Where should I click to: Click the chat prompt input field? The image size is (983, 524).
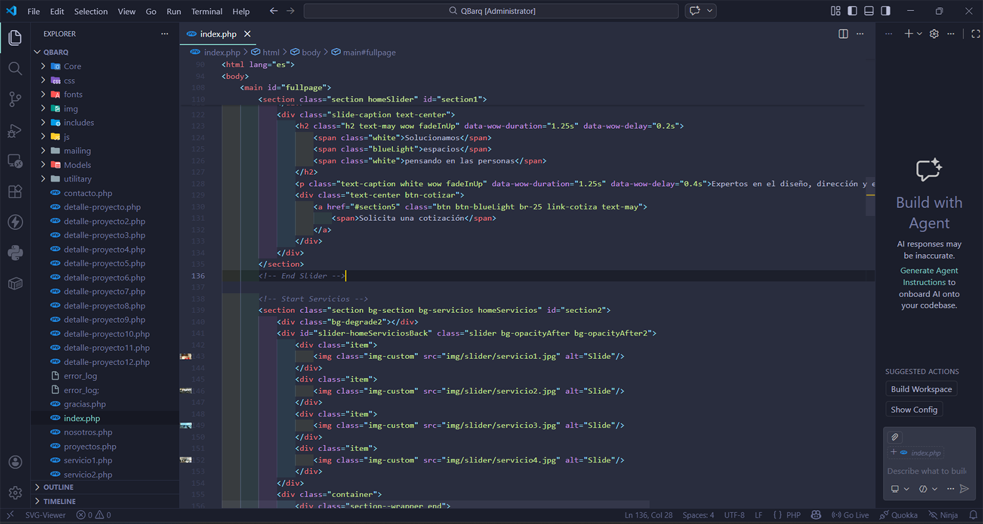(x=928, y=471)
